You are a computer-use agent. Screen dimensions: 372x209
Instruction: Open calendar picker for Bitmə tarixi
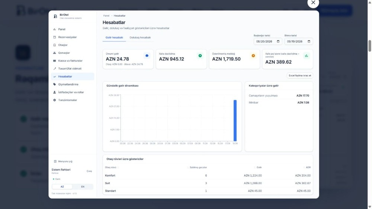309,42
